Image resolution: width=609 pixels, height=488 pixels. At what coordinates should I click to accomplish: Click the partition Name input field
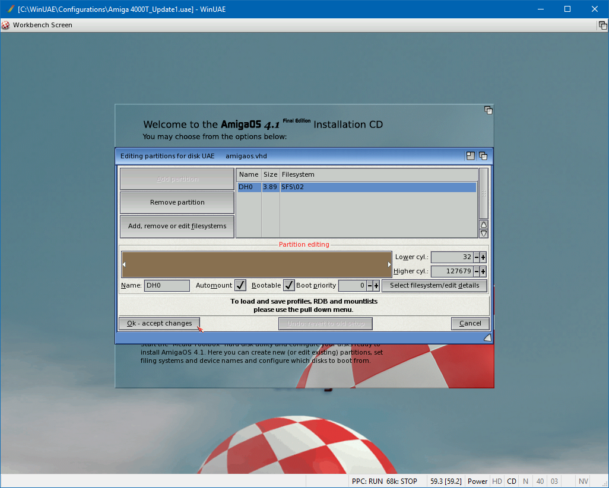point(167,286)
